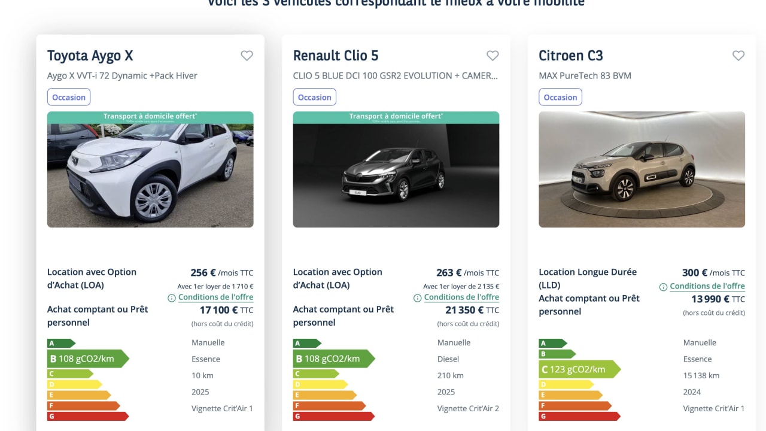Viewport: 766px width, 431px height.
Task: Open Toyota Aygo X Conditions de l'offre link
Action: click(215, 298)
